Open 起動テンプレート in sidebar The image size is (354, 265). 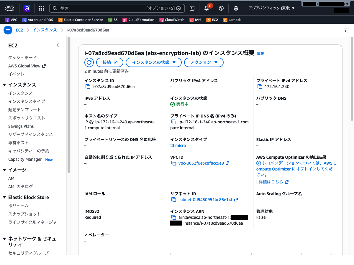point(25,110)
